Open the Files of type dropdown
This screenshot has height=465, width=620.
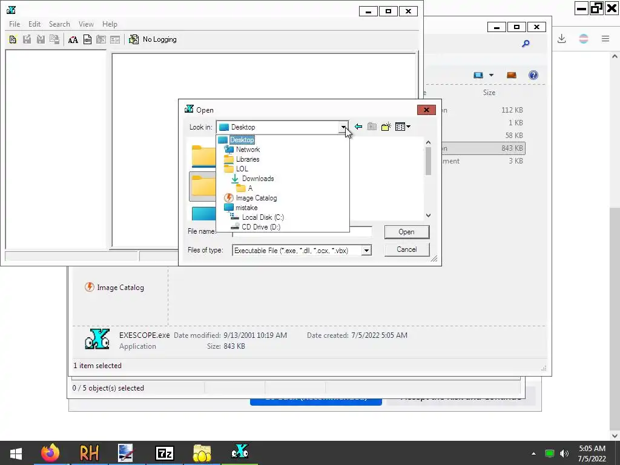pyautogui.click(x=366, y=250)
